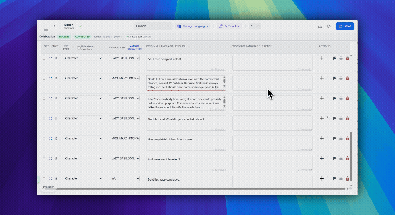
Task: Click merge-up arrow on sequence 14
Action: (328, 118)
